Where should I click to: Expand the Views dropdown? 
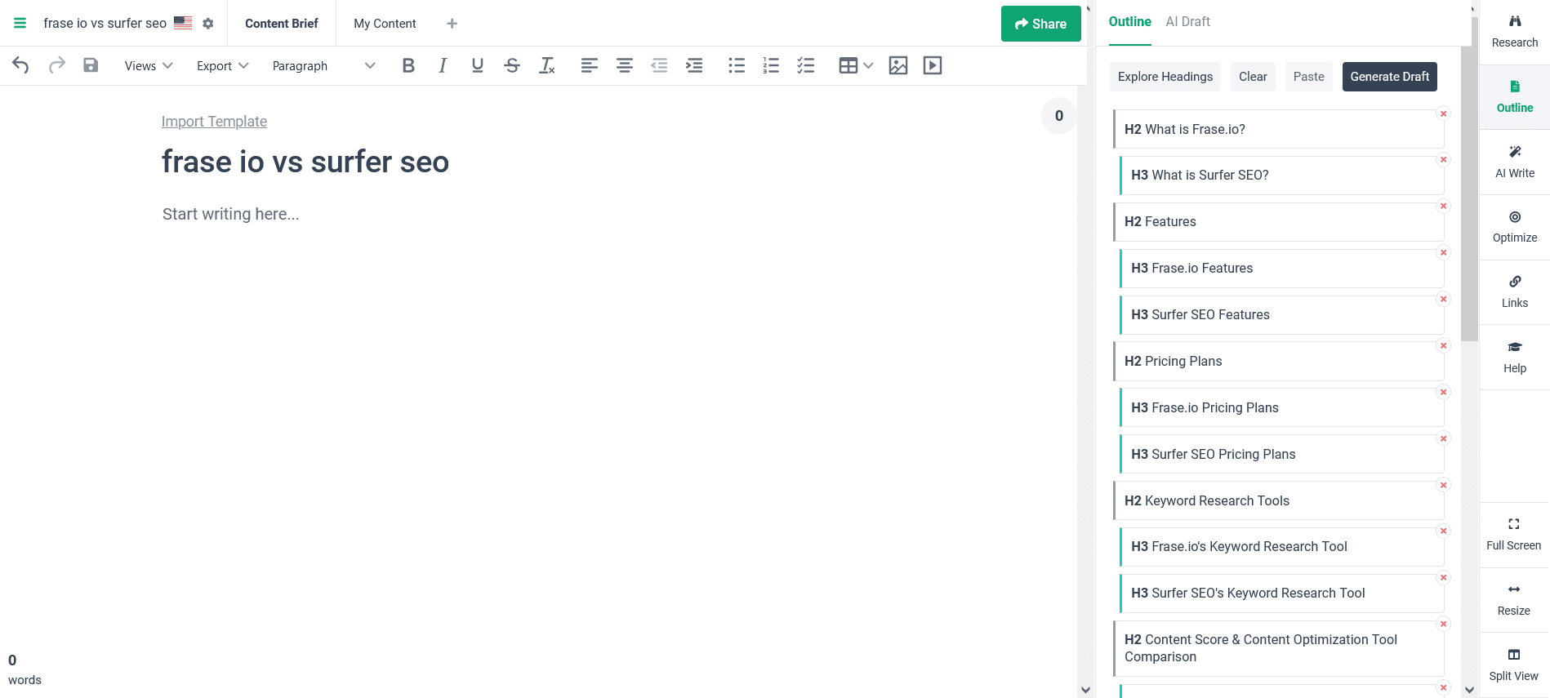[148, 66]
